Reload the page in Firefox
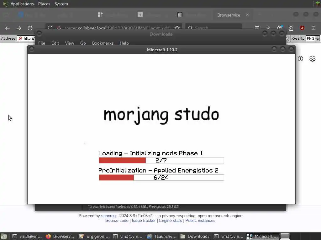The width and height of the screenshot is (321, 240). point(30,28)
